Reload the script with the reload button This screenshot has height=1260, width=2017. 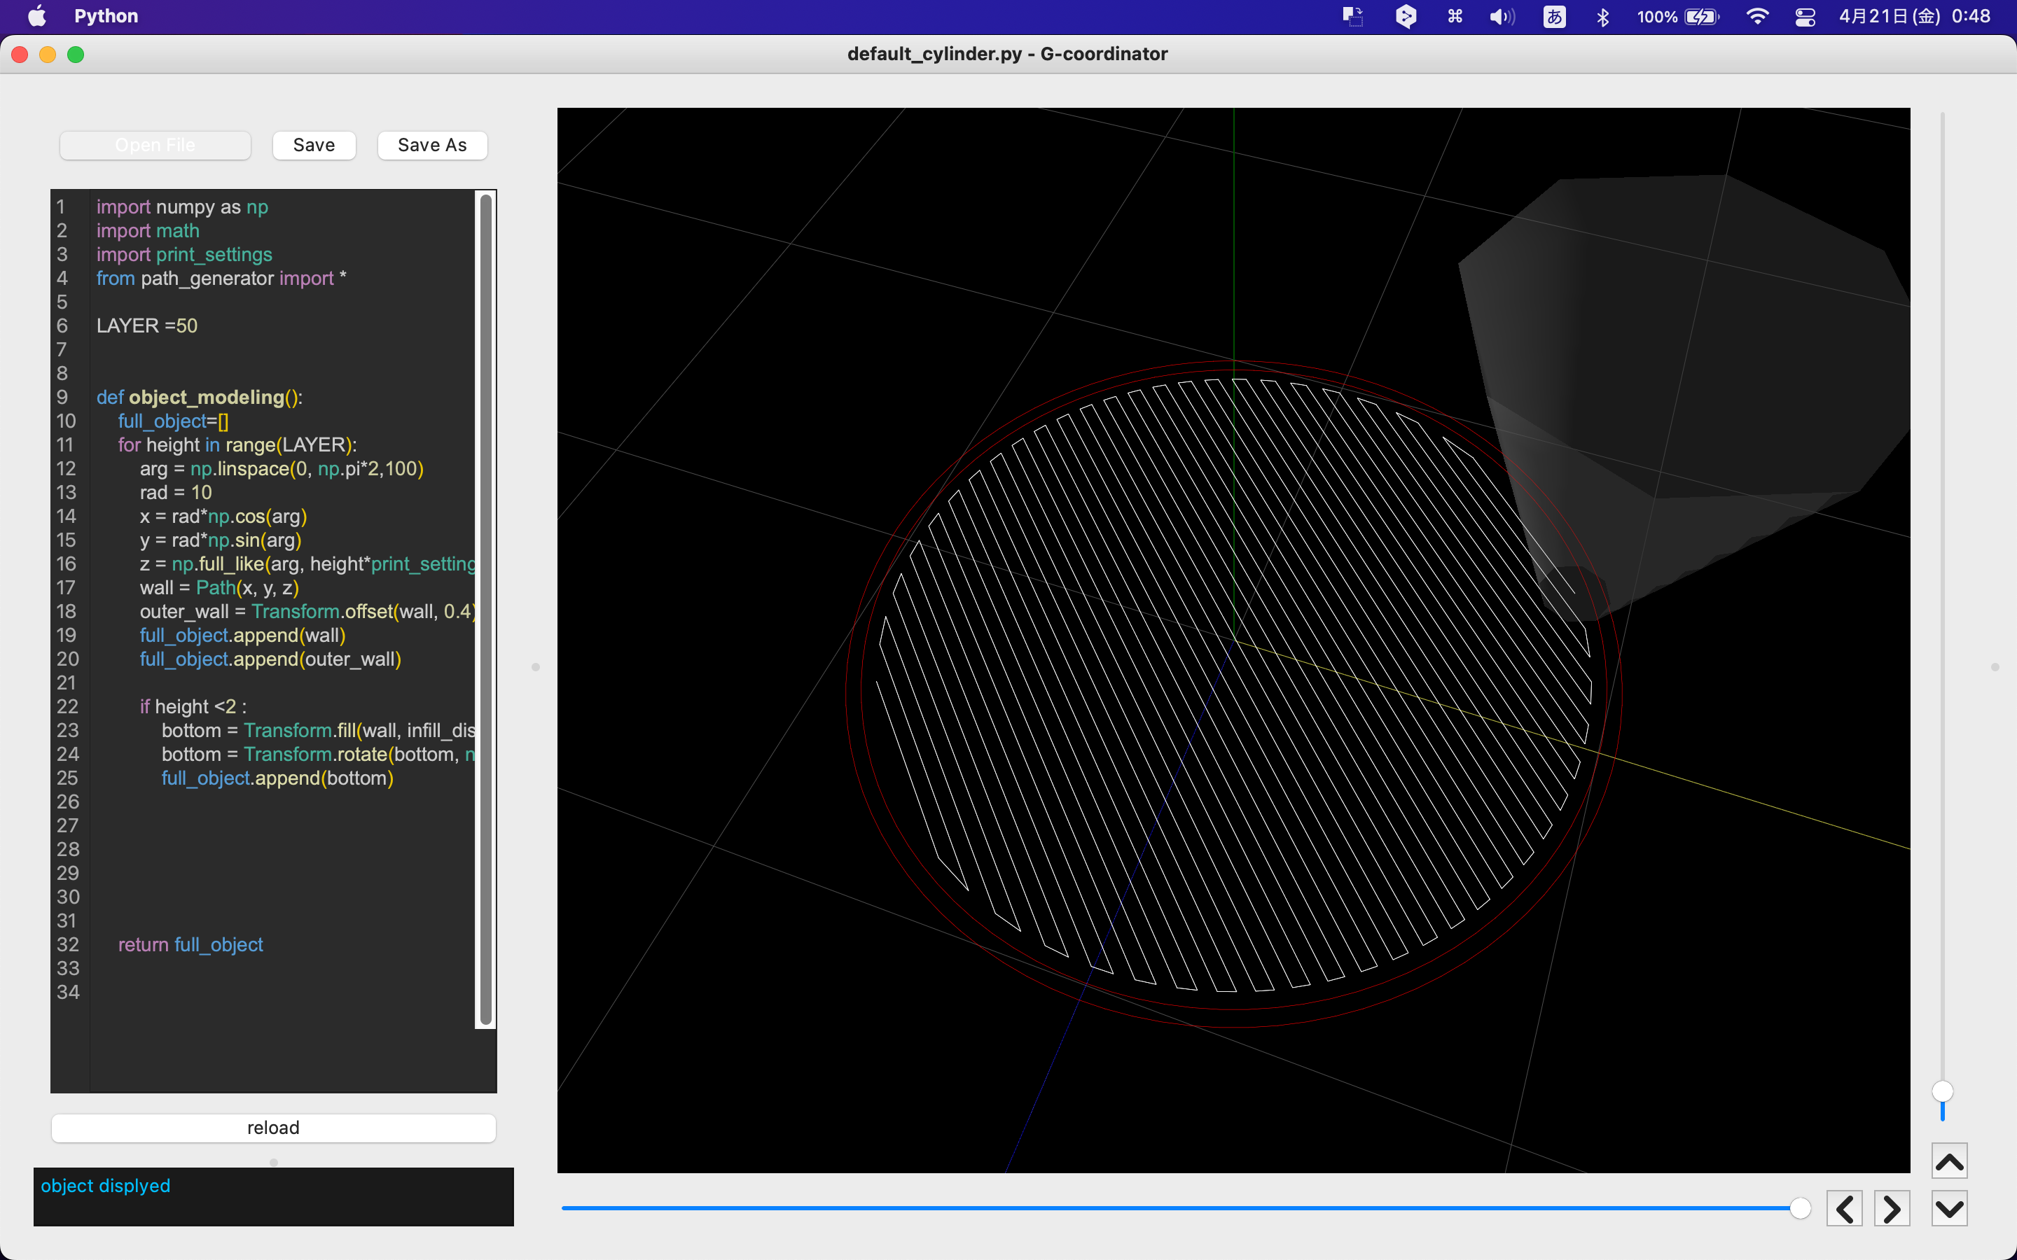pyautogui.click(x=272, y=1127)
